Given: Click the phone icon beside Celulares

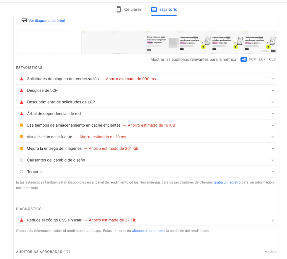Looking at the screenshot, I should coord(118,9).
